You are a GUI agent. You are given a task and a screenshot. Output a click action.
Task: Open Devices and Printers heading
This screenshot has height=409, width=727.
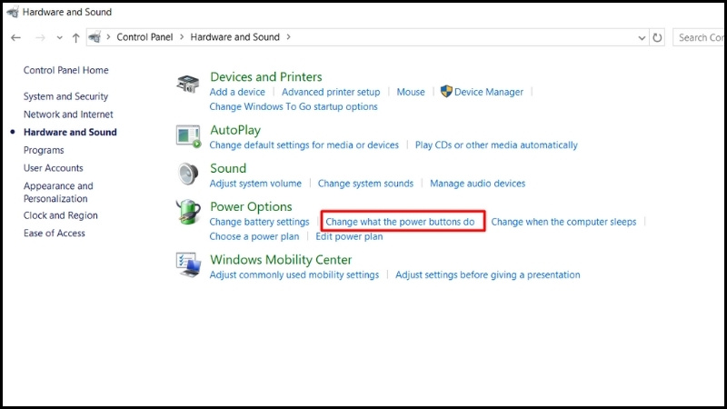(266, 76)
